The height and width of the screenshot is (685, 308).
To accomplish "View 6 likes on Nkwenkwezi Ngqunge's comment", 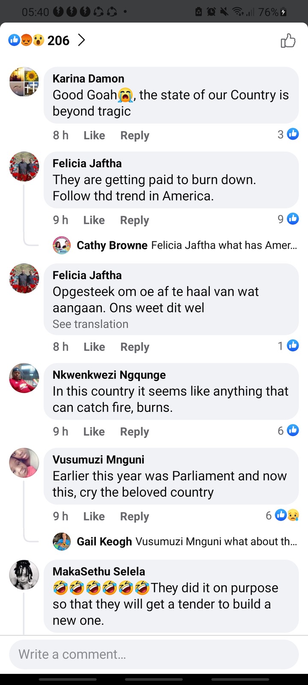I will click(x=288, y=430).
